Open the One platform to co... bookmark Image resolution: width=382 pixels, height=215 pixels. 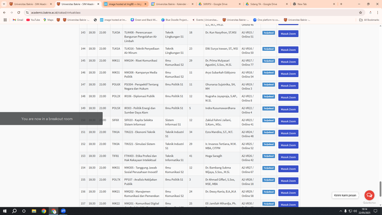tap(266, 20)
